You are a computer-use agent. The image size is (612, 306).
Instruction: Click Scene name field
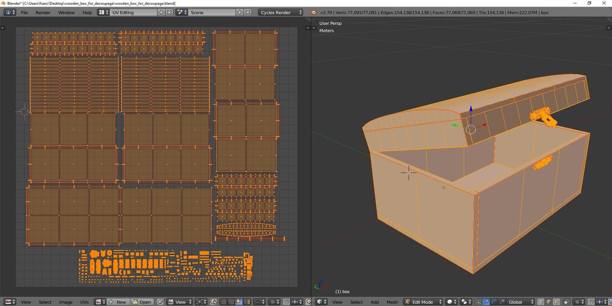point(212,12)
